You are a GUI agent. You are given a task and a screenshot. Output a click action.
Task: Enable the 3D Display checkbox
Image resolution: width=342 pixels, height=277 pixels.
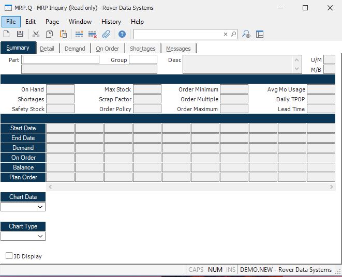pyautogui.click(x=9, y=256)
